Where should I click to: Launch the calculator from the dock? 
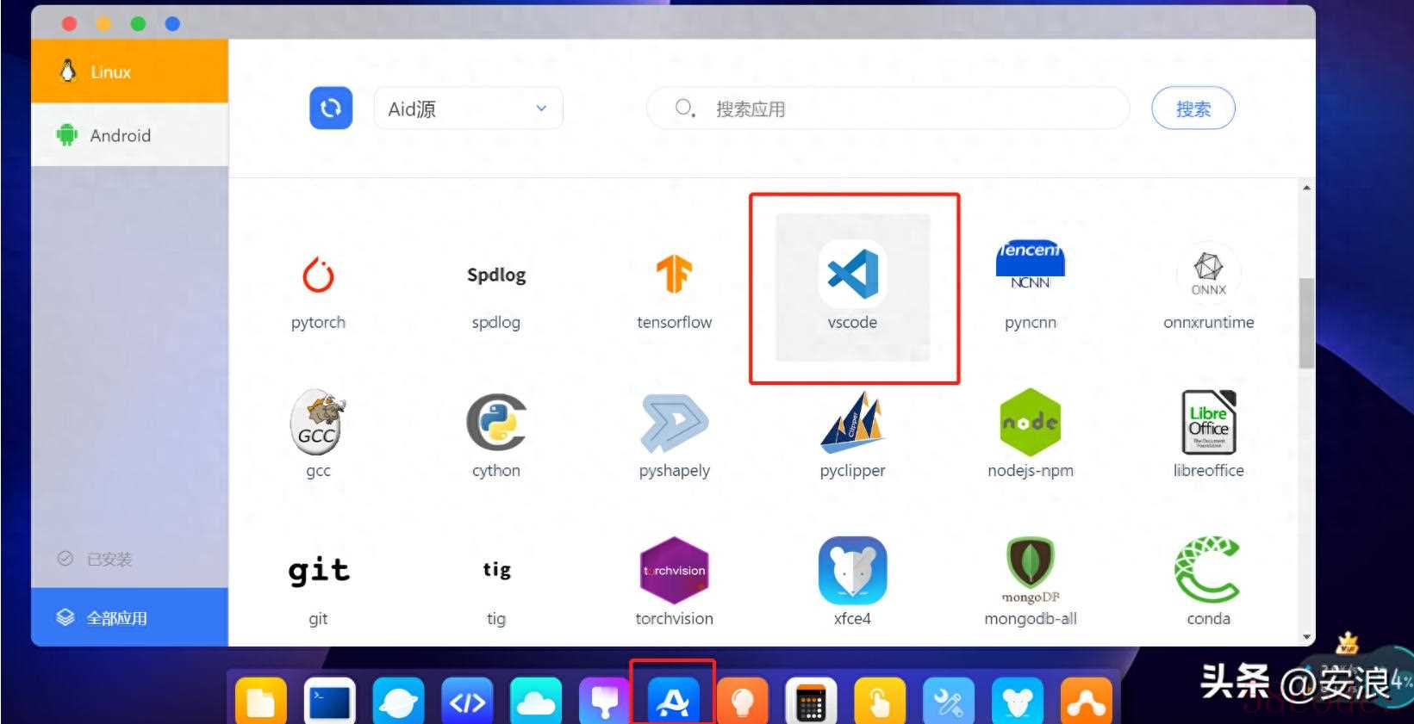[811, 702]
